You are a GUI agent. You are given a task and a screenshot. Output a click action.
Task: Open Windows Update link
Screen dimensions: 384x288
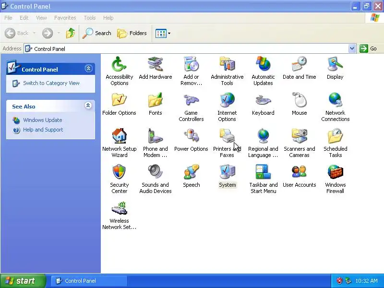[x=43, y=120]
